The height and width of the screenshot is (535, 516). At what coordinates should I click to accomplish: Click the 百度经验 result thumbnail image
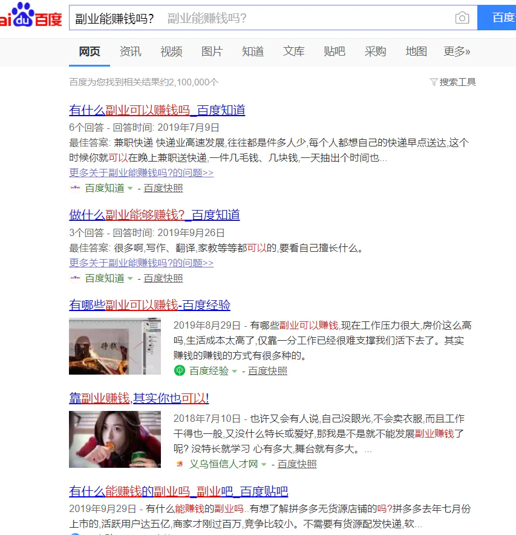pos(115,346)
